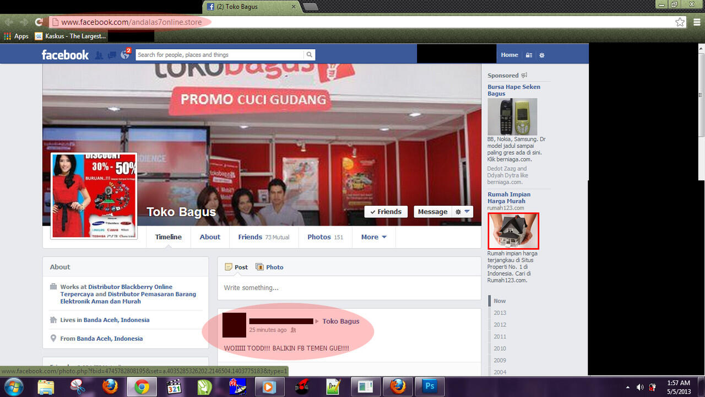Jump to Now on timeline
This screenshot has width=705, height=397.
tap(500, 301)
